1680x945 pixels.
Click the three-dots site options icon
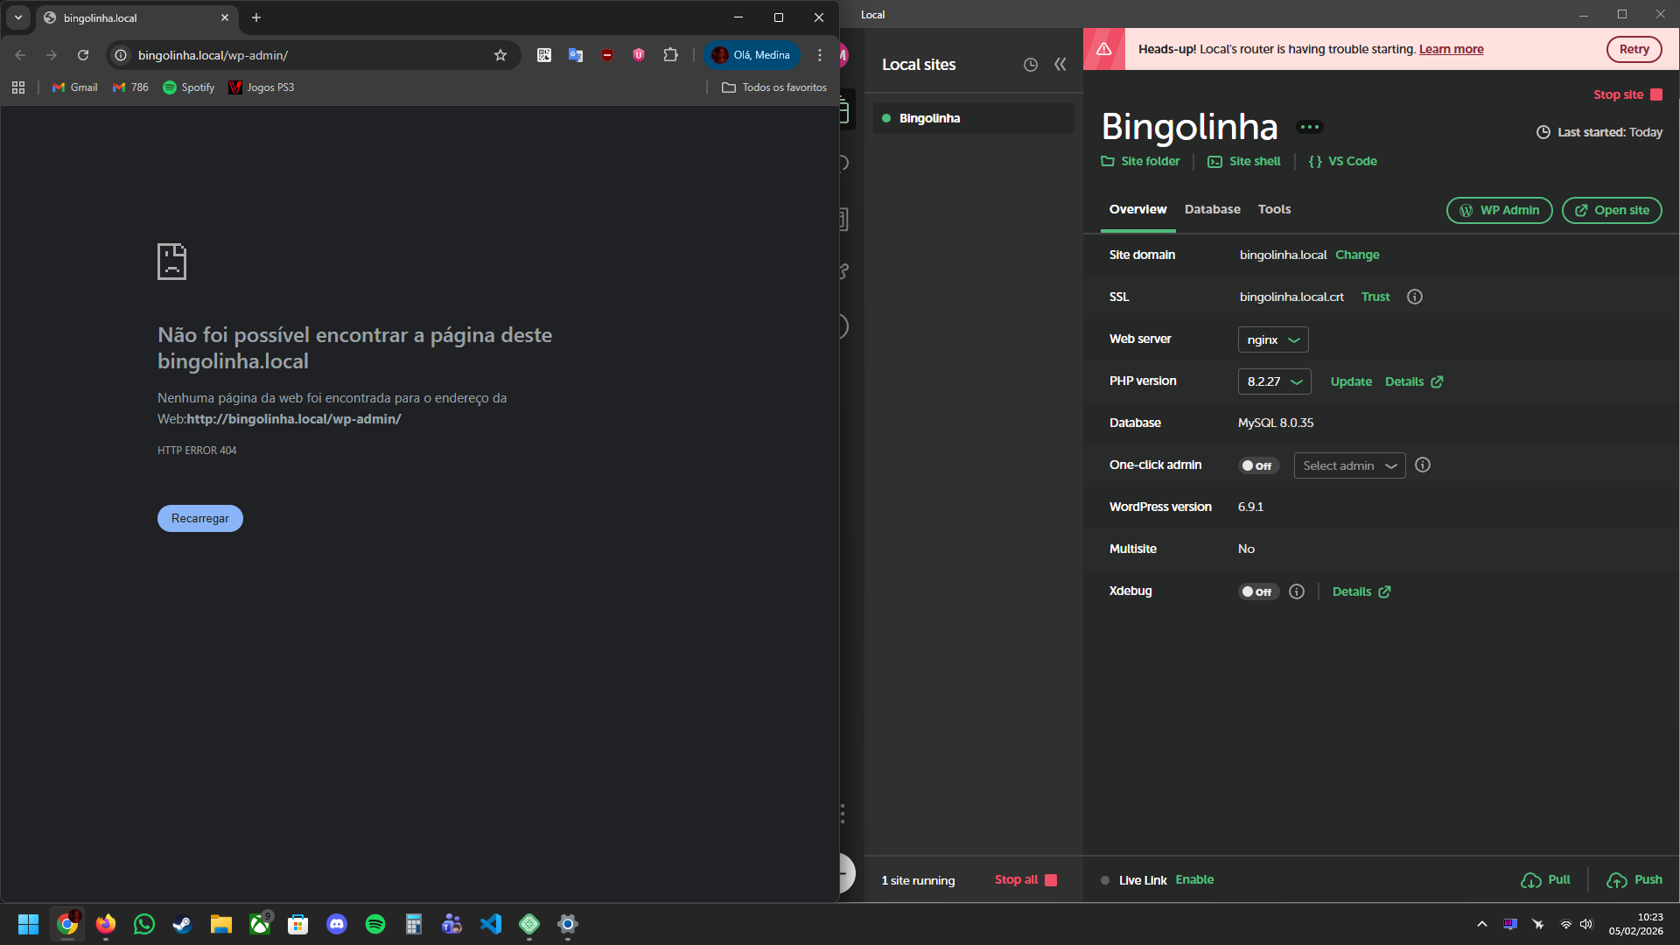1309,127
